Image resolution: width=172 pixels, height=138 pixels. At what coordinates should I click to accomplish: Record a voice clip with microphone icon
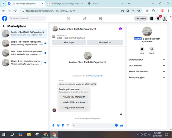click(x=53, y=125)
